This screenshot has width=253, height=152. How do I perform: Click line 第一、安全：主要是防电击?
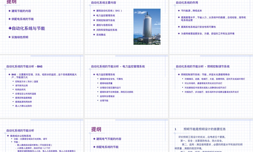[x=202, y=141]
